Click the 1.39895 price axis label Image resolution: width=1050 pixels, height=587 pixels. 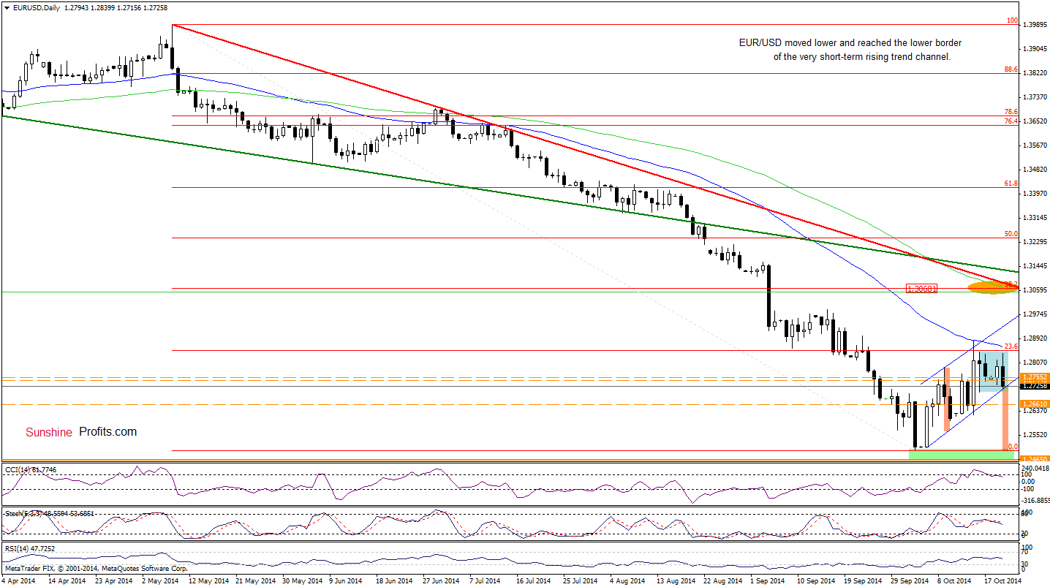1035,25
